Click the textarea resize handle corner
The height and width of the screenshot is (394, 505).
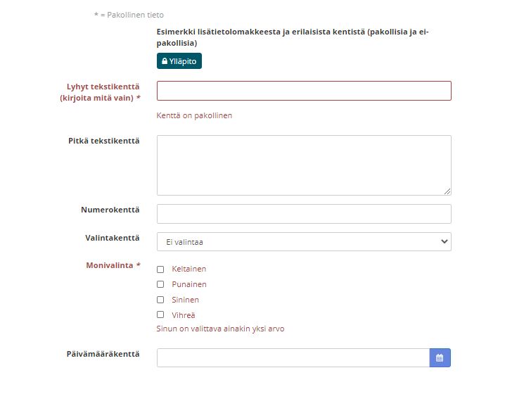point(447,191)
